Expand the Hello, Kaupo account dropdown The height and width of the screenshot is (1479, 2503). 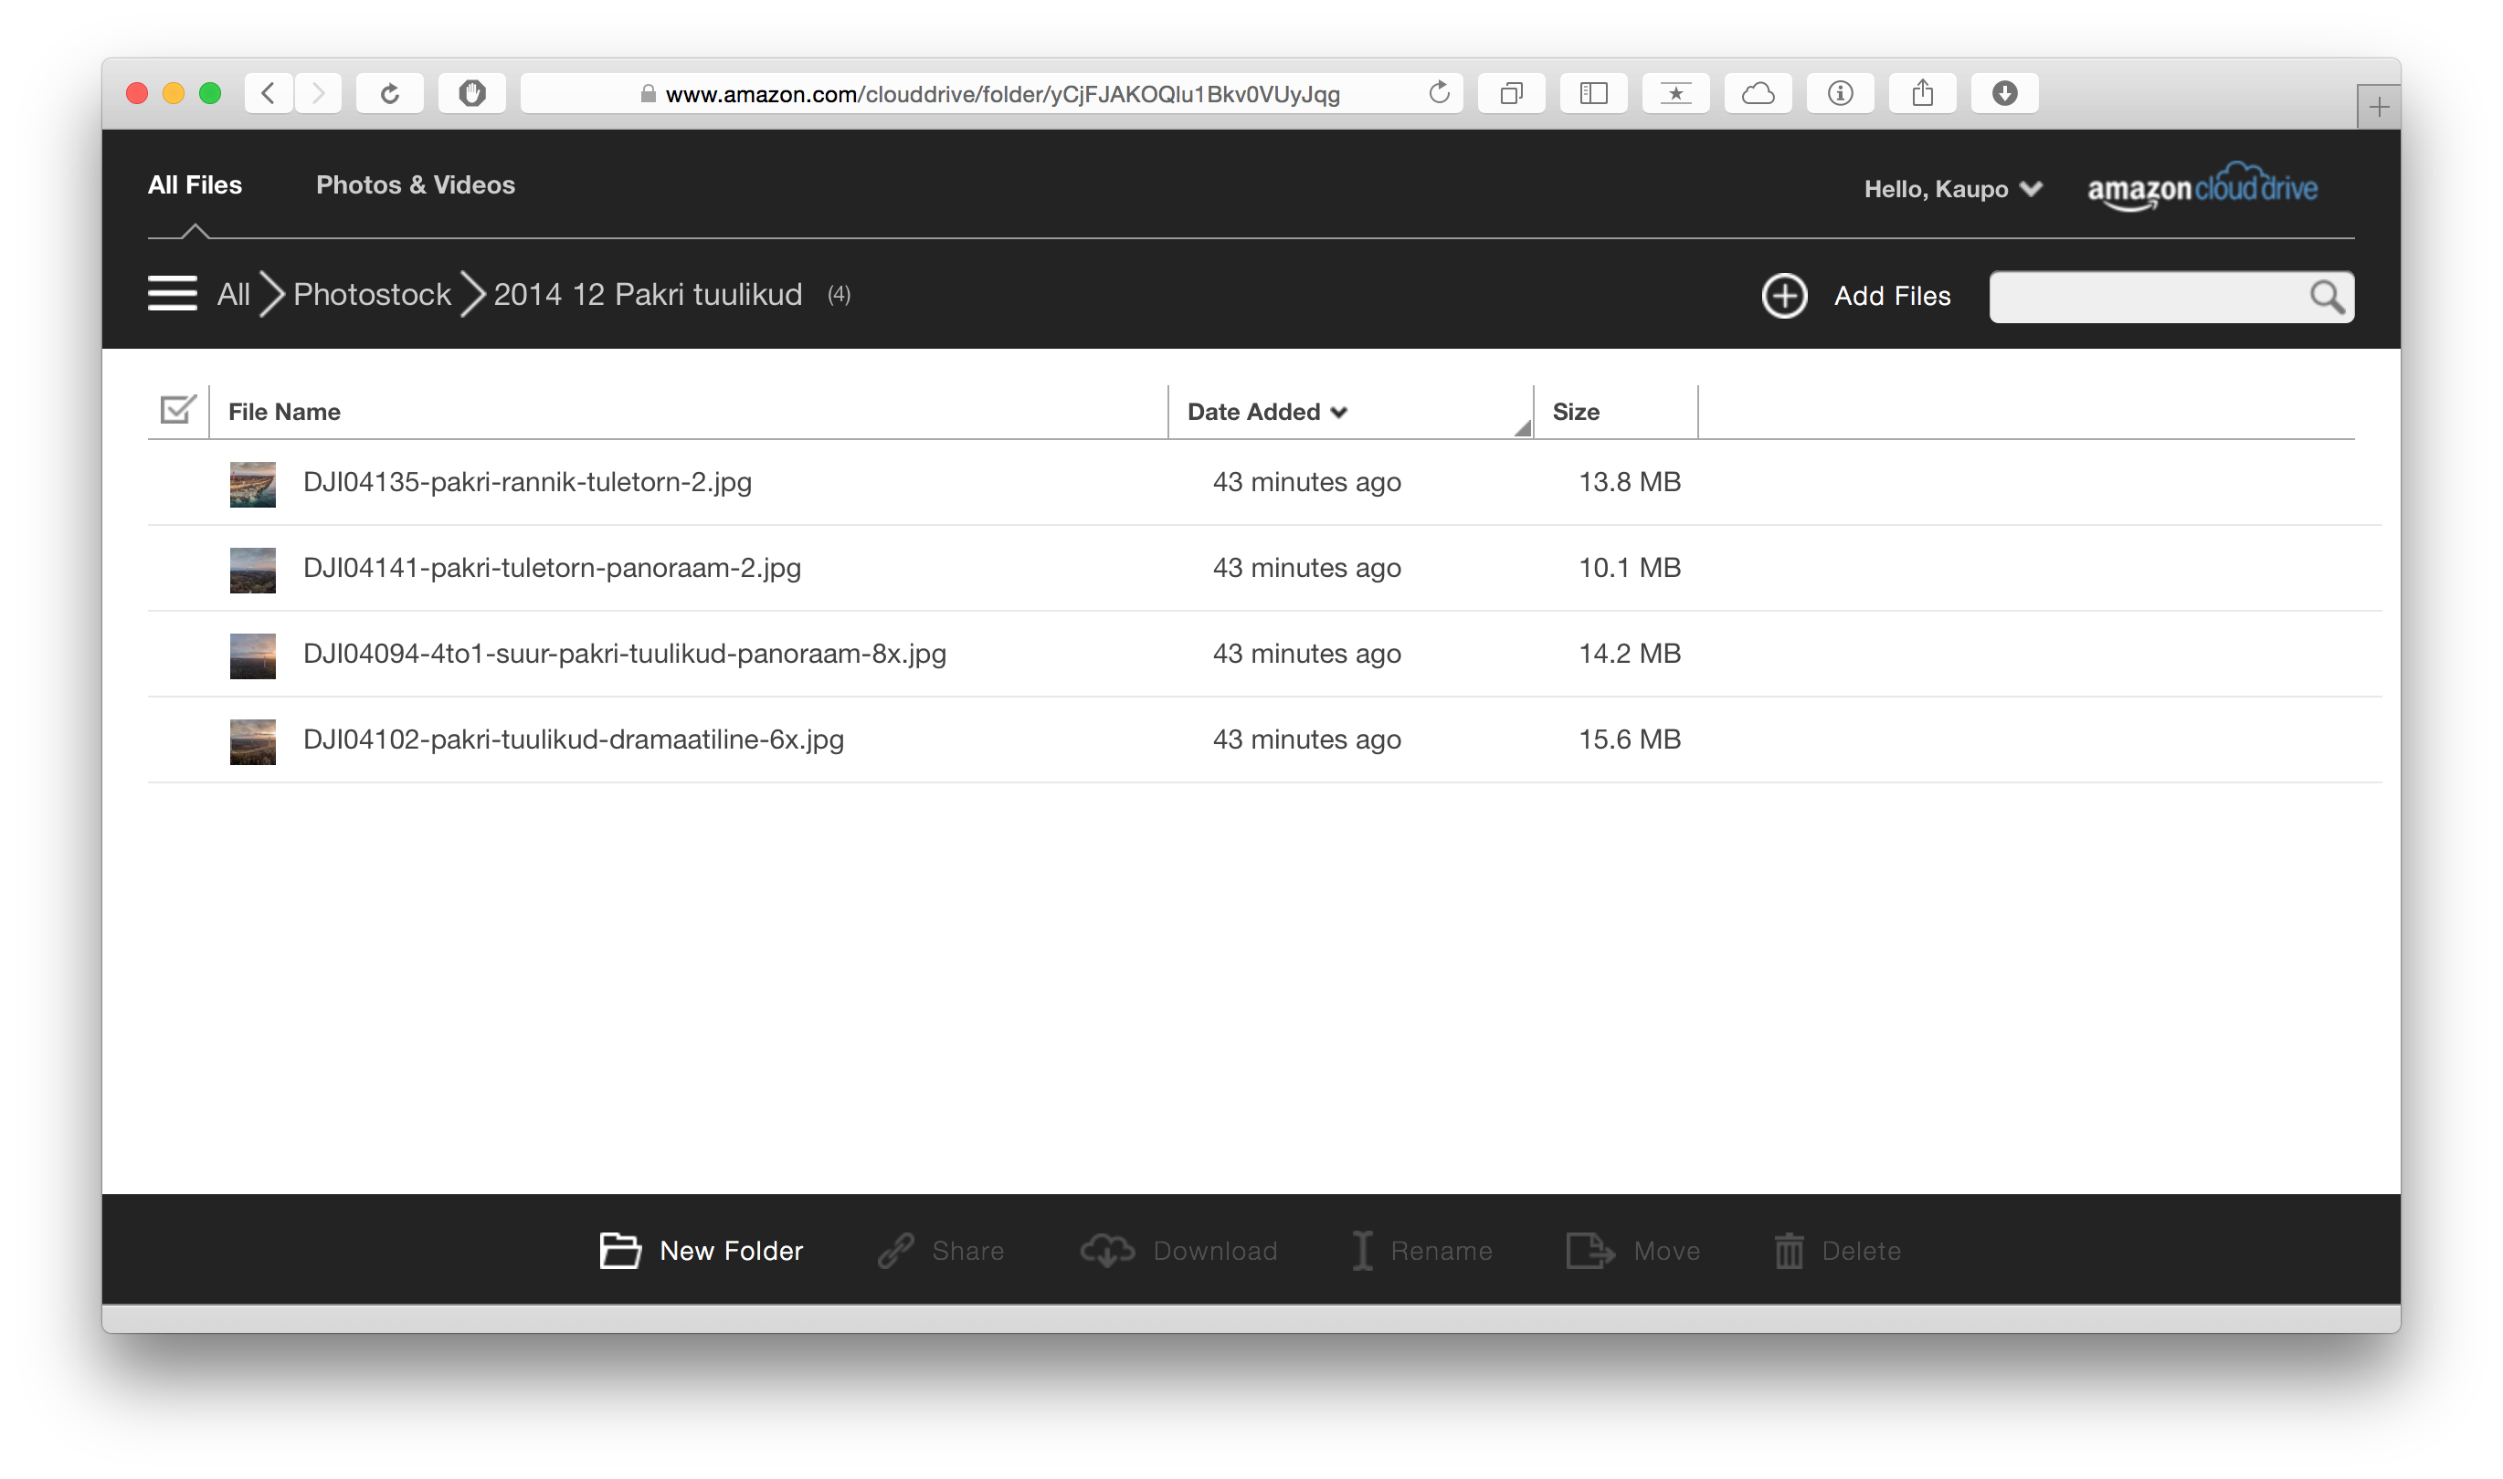pyautogui.click(x=1951, y=188)
